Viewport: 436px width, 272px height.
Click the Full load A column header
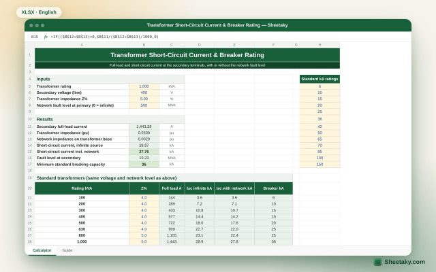click(x=172, y=188)
